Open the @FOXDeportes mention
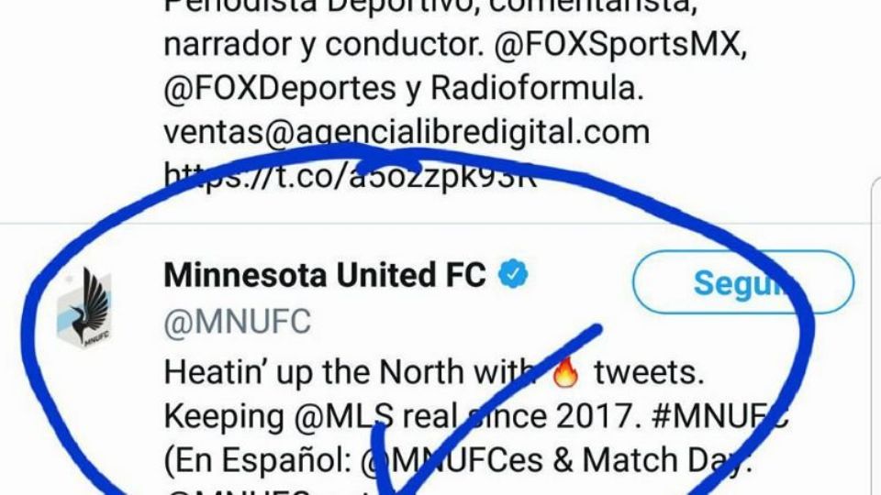The width and height of the screenshot is (881, 495). pos(280,88)
